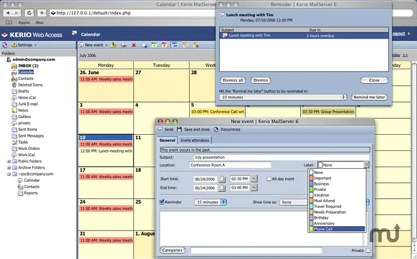Click the last calendar toolbar view icon
This screenshot has height=259, width=417.
pyautogui.click(x=196, y=45)
